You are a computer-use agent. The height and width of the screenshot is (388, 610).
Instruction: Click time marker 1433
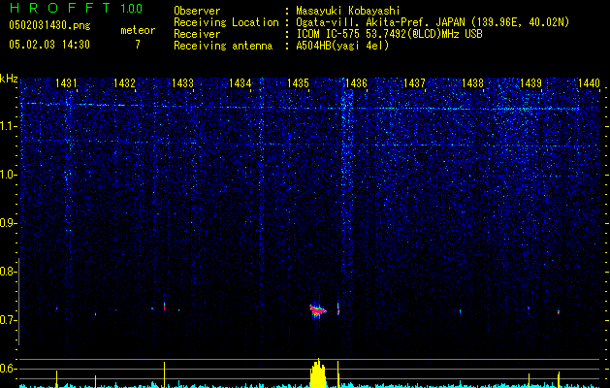182,82
